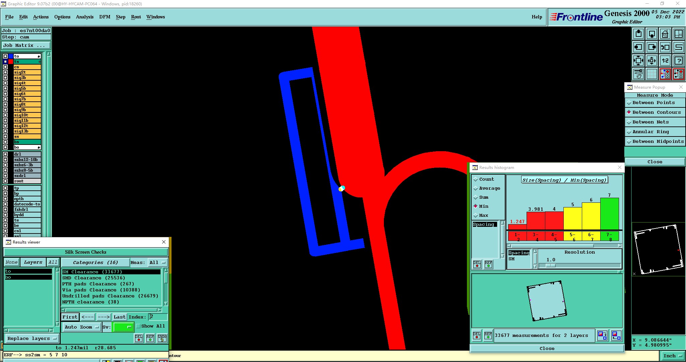Viewport: 686px width, 362px height.
Task: Select Between Points measure mode
Action: [653, 103]
